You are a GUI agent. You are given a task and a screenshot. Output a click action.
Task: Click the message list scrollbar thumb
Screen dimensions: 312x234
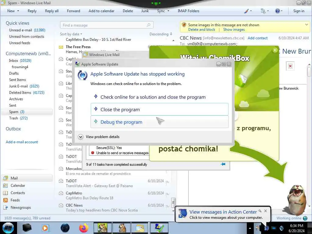pos(173,203)
